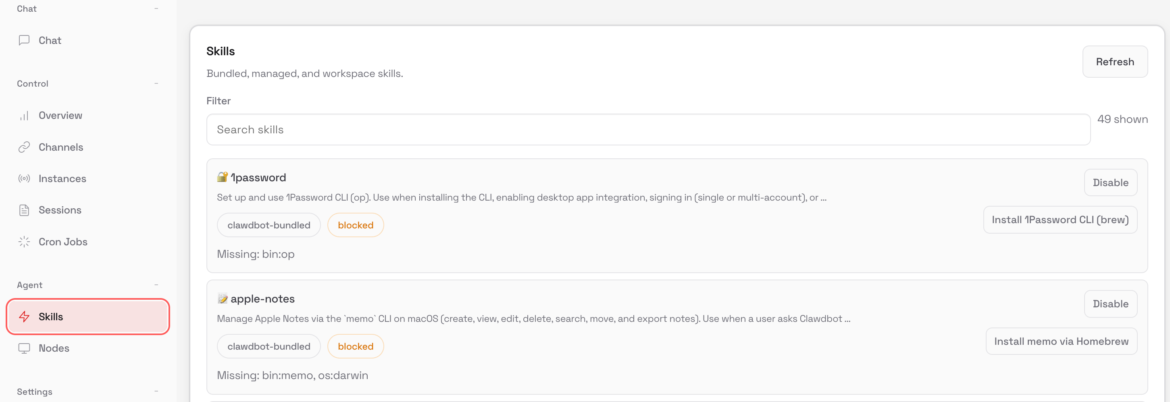Click the Nodes monitor icon

[x=24, y=348]
